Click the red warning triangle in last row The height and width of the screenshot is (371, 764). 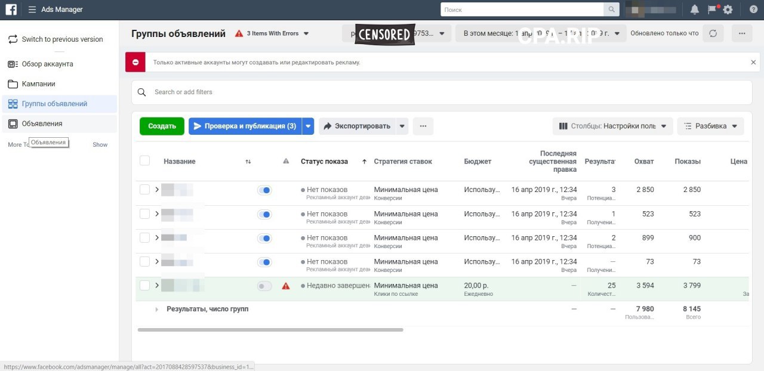tap(286, 286)
